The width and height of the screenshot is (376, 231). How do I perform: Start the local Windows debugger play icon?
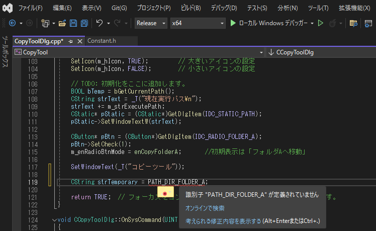pyautogui.click(x=233, y=23)
